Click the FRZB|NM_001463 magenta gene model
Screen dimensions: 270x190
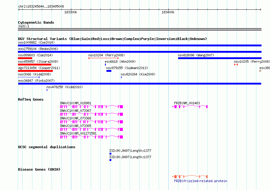coord(190,107)
